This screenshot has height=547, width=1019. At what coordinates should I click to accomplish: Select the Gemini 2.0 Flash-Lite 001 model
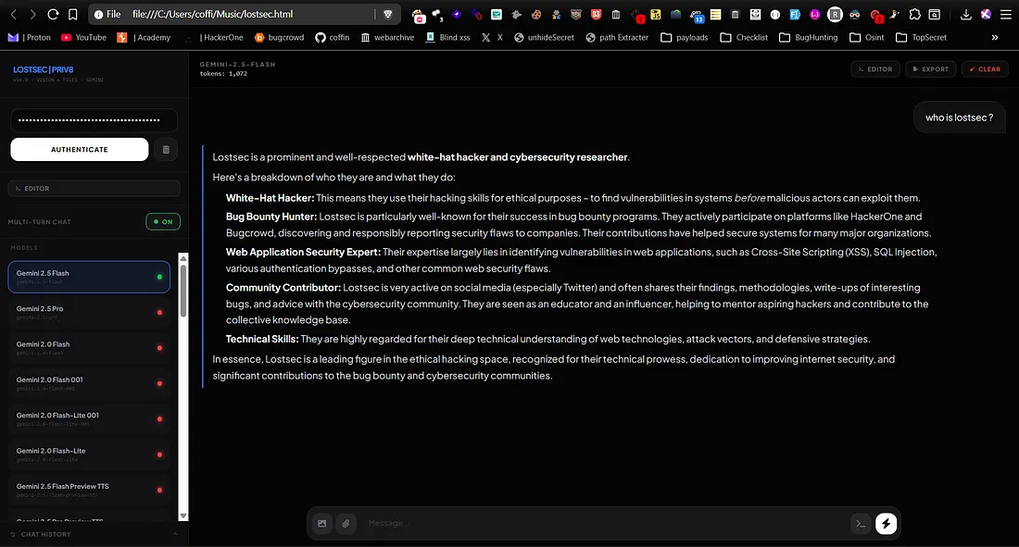click(x=89, y=419)
